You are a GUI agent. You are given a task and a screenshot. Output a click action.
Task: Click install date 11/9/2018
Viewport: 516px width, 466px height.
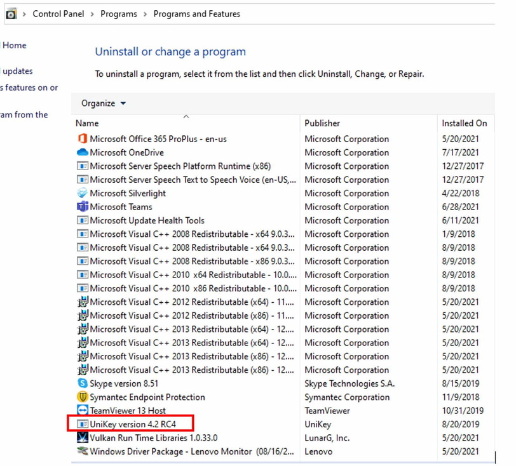coord(460,397)
